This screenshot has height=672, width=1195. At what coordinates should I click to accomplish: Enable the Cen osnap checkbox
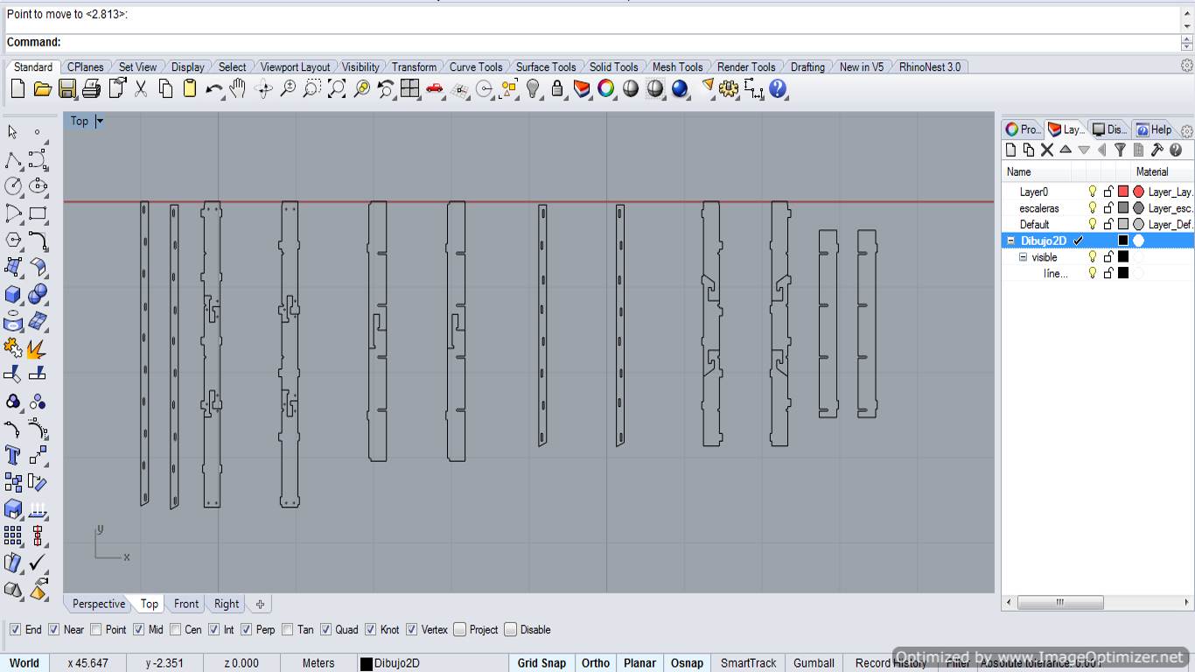(176, 630)
